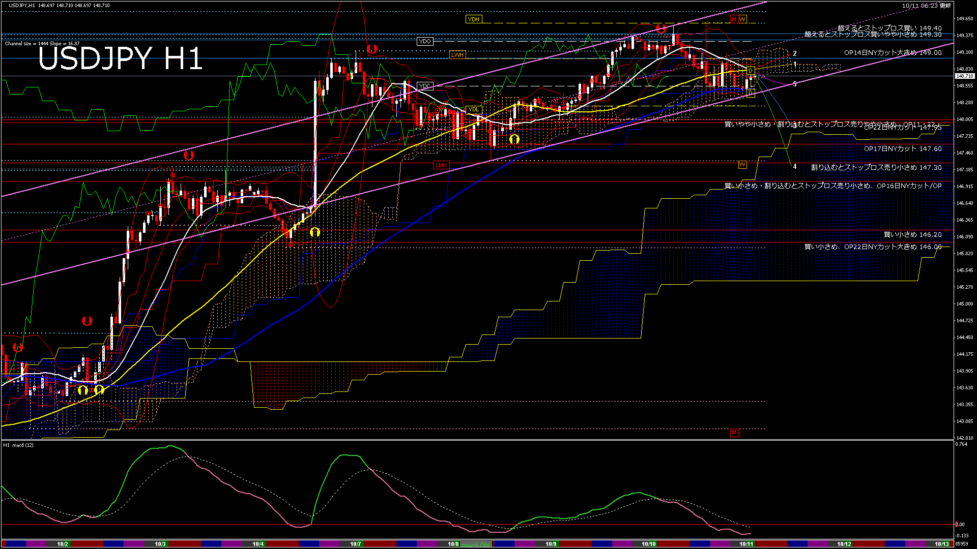Click the 'H1 macd (12)' indicator label
This screenshot has height=549, width=977.
(x=19, y=445)
